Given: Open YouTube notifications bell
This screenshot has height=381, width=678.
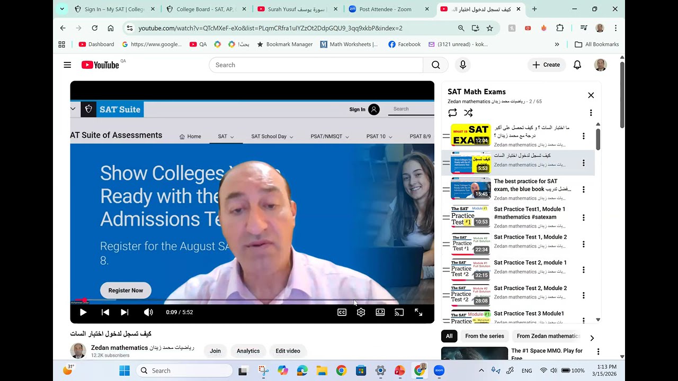Looking at the screenshot, I should (x=577, y=65).
